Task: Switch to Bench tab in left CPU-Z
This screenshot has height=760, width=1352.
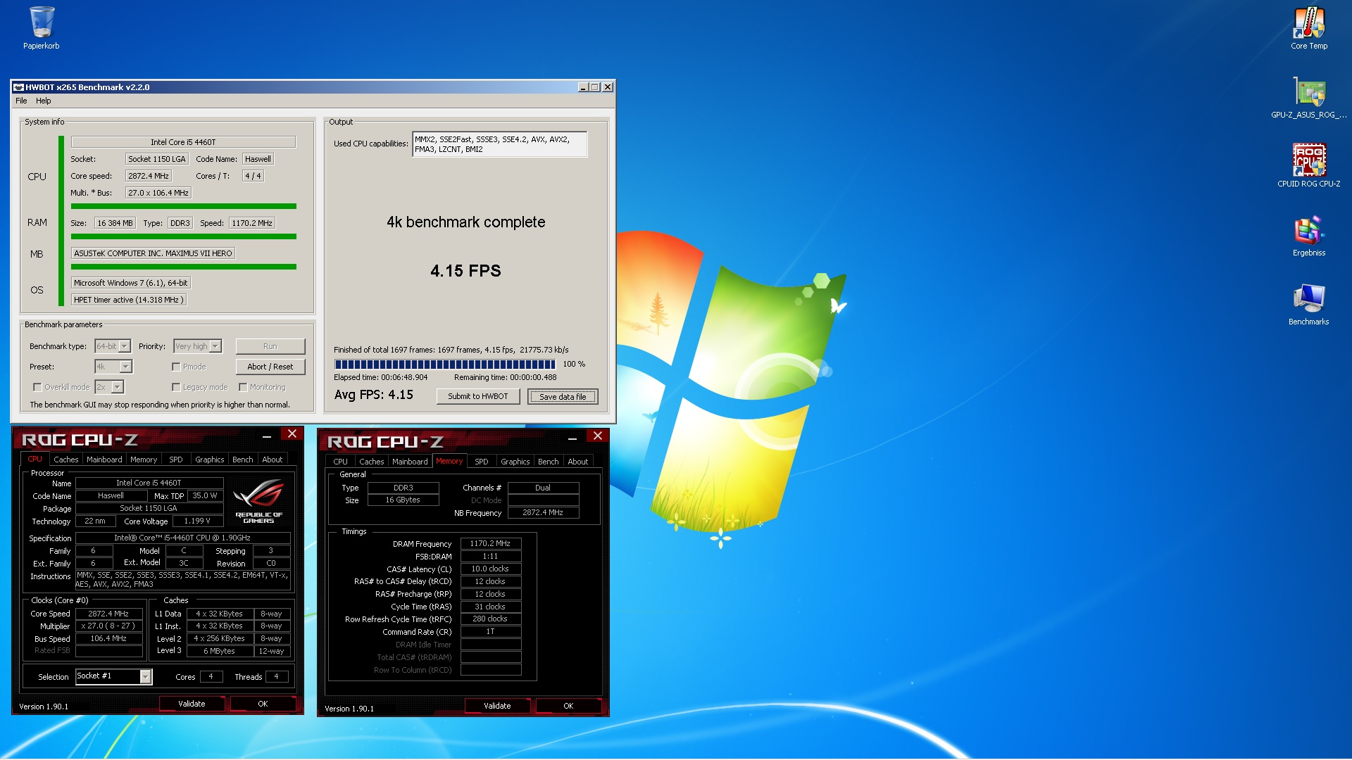Action: click(x=243, y=460)
